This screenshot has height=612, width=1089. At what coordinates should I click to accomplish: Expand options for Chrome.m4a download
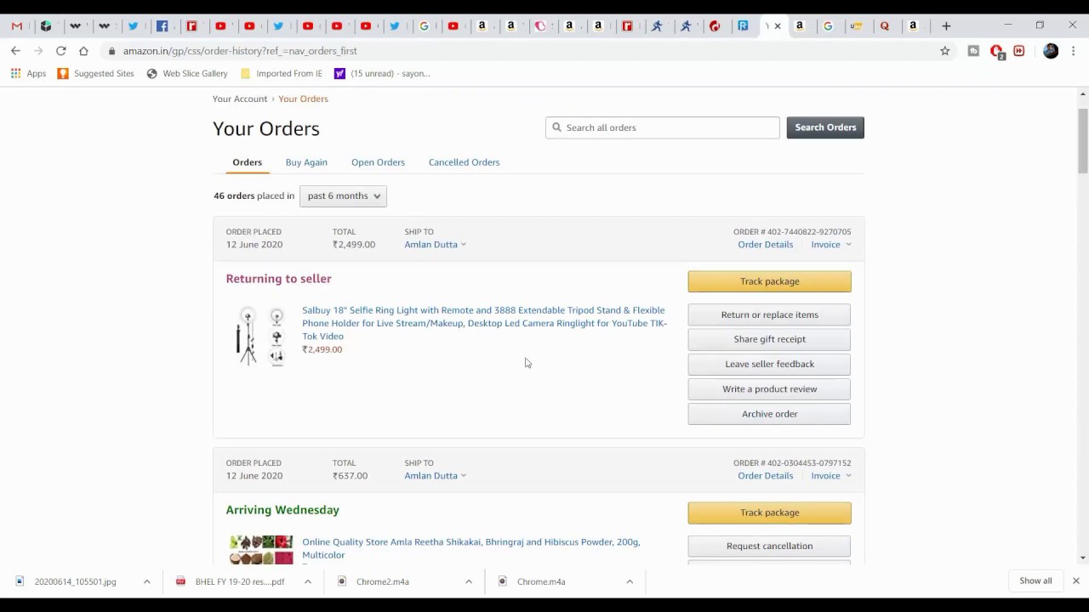[x=629, y=581]
